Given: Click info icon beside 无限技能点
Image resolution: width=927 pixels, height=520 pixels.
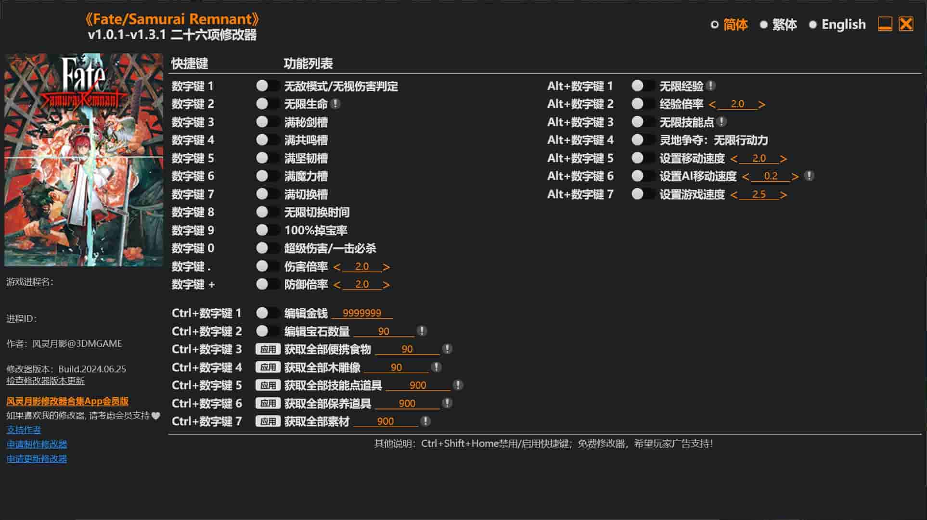Looking at the screenshot, I should coord(721,122).
